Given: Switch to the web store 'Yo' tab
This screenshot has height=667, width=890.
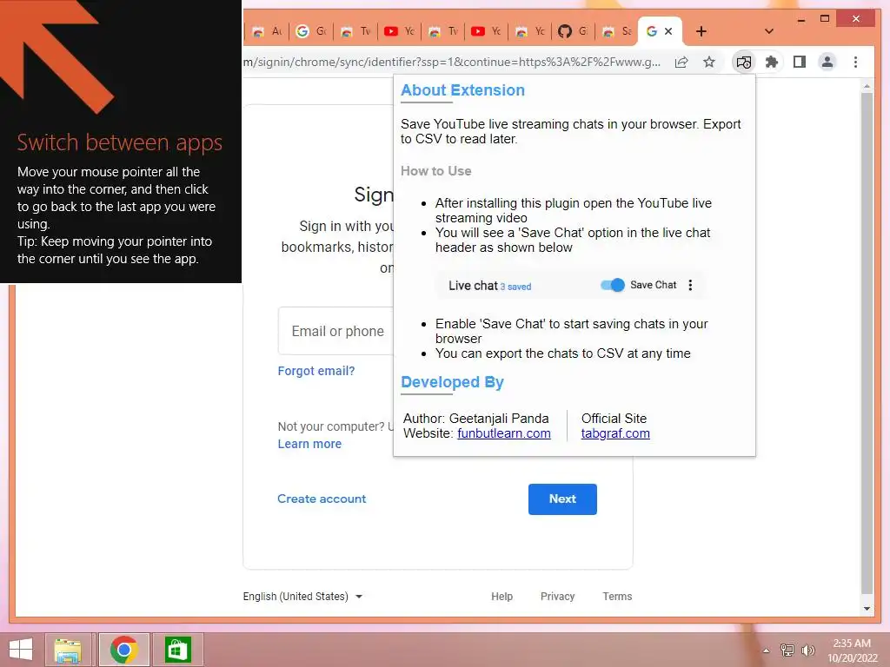Looking at the screenshot, I should click(x=531, y=31).
